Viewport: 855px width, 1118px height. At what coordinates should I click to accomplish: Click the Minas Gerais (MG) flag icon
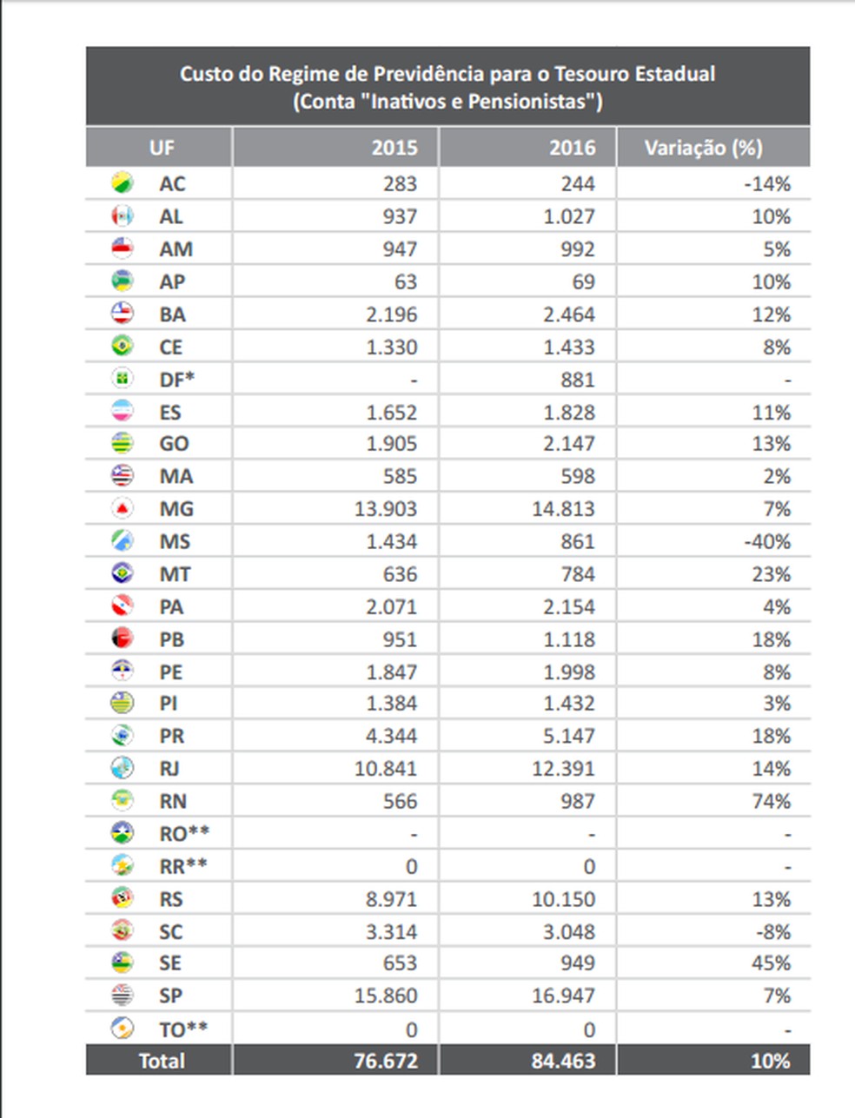(x=123, y=508)
